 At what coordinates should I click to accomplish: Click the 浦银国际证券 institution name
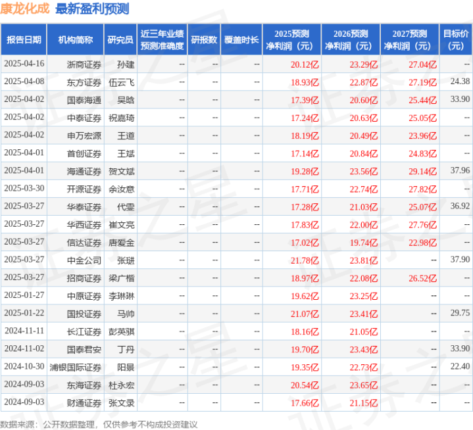(80, 366)
